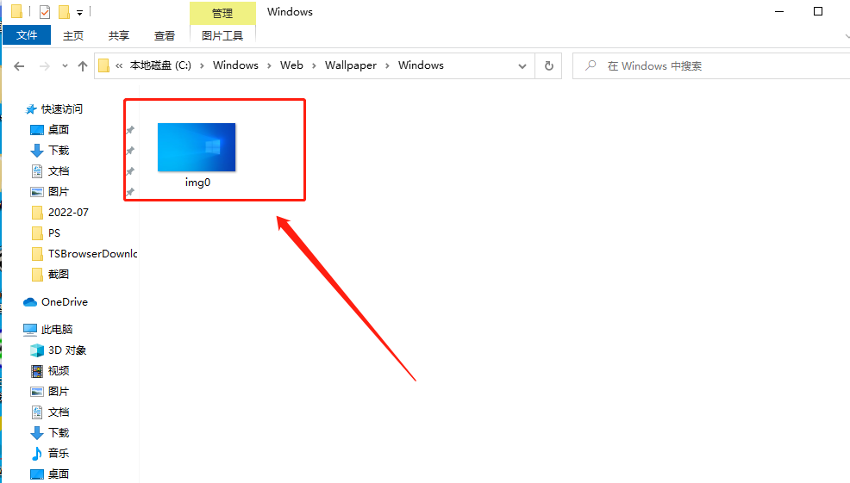Viewport: 850px width, 483px height.
Task: Open the 3D 对象 folder
Action: (x=66, y=350)
